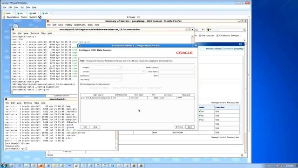Click the wizard's Exit button
Viewport: 298px width, 168px height.
click(x=85, y=127)
